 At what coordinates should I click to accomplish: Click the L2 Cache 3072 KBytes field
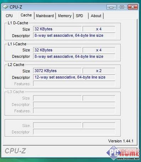[57, 71]
